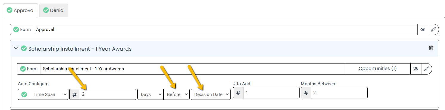This screenshot has width=445, height=110.
Task: Switch to the Denial tab
Action: click(x=54, y=10)
